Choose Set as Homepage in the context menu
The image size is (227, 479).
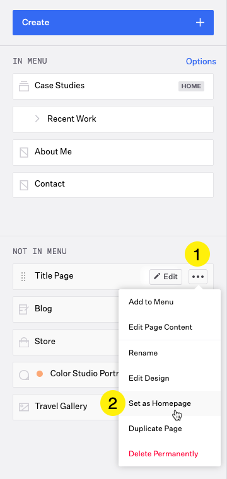point(160,403)
